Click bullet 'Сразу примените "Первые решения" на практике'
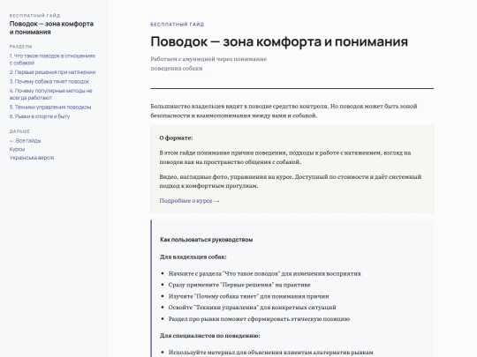This screenshot has width=477, height=357. coord(239,285)
